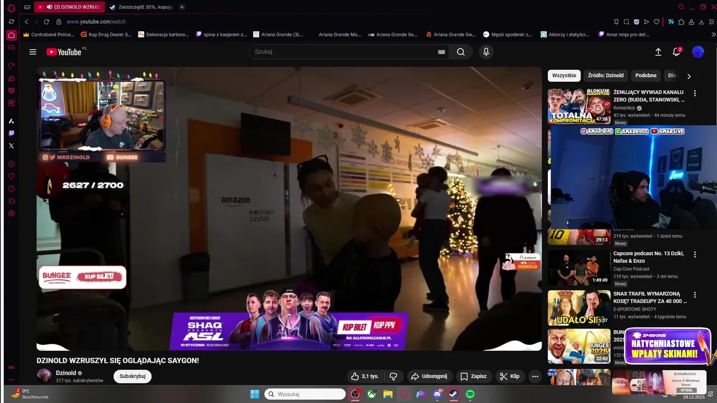Image resolution: width=717 pixels, height=403 pixels.
Task: Open ŻENUJĄCY WYWIAD video thumbnail
Action: pyautogui.click(x=579, y=106)
